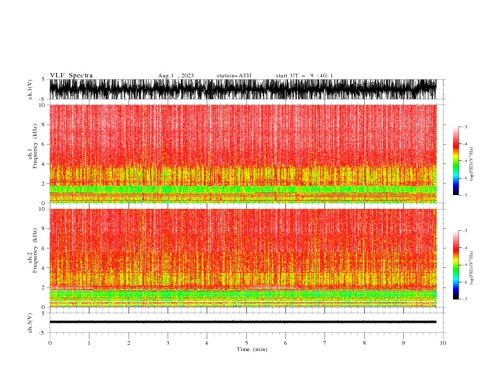
Task: Click time axis tick label "2"
Action: tap(129, 343)
